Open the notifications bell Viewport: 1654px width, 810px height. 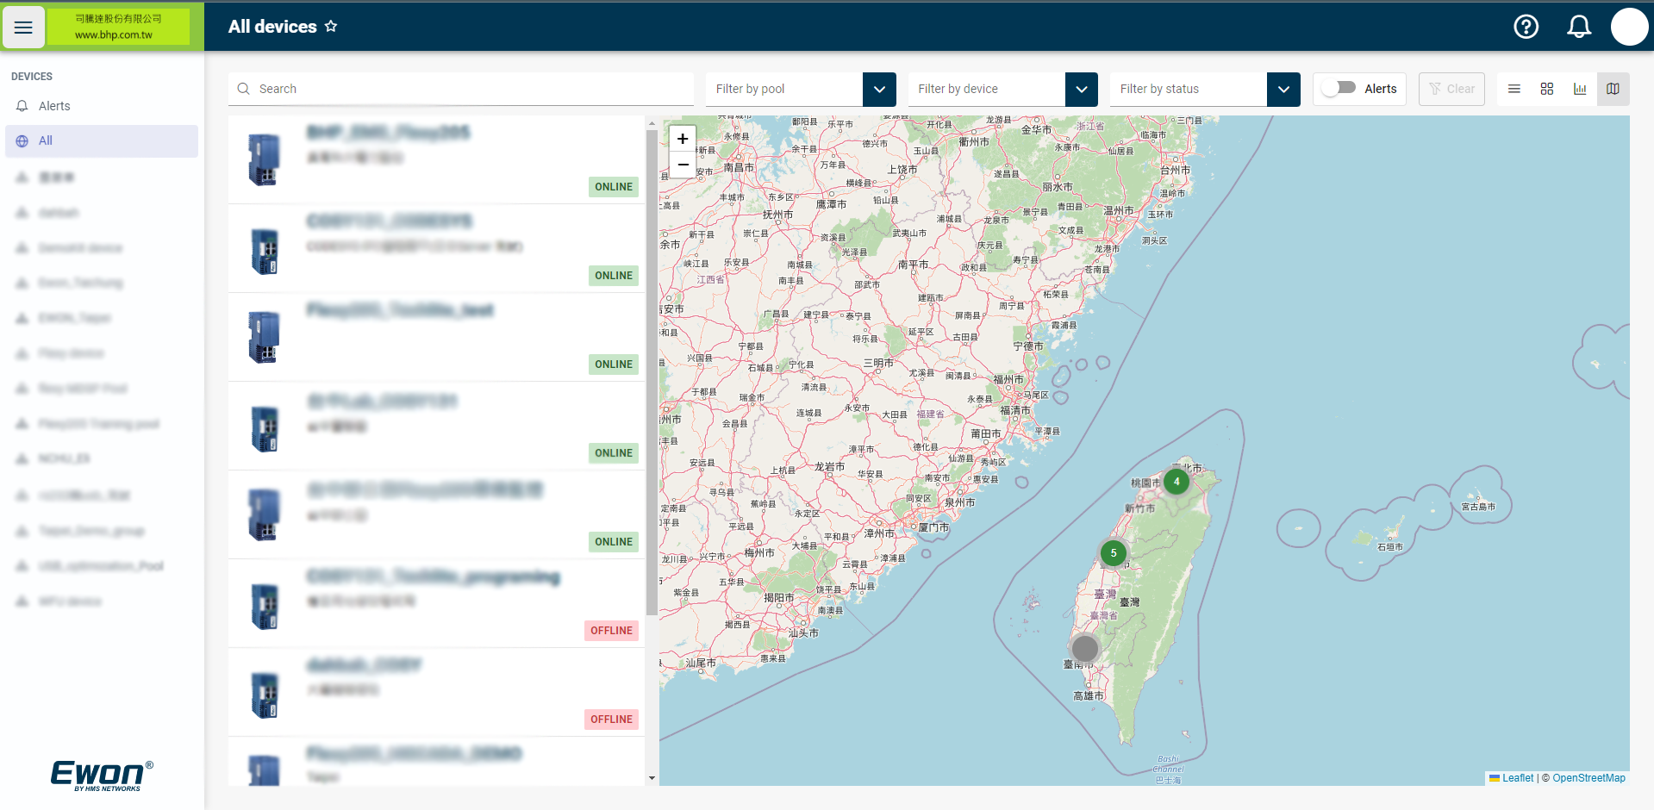pos(1578,27)
